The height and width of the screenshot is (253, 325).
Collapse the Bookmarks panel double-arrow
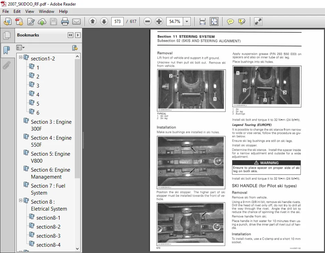pos(71,35)
